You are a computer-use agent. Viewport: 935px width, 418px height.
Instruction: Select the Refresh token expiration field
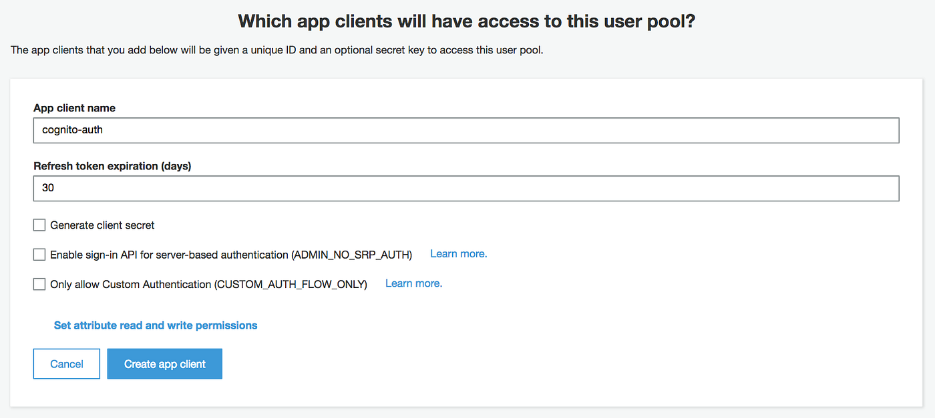click(x=267, y=188)
